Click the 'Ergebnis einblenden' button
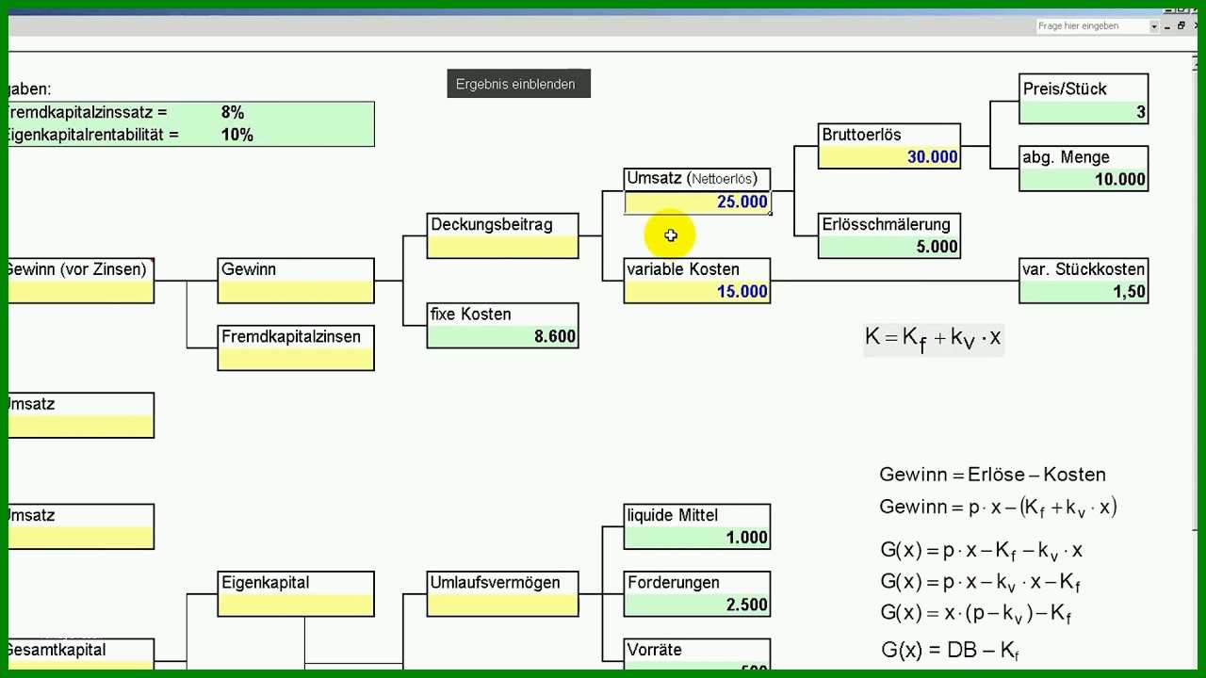The width and height of the screenshot is (1206, 678). tap(518, 84)
